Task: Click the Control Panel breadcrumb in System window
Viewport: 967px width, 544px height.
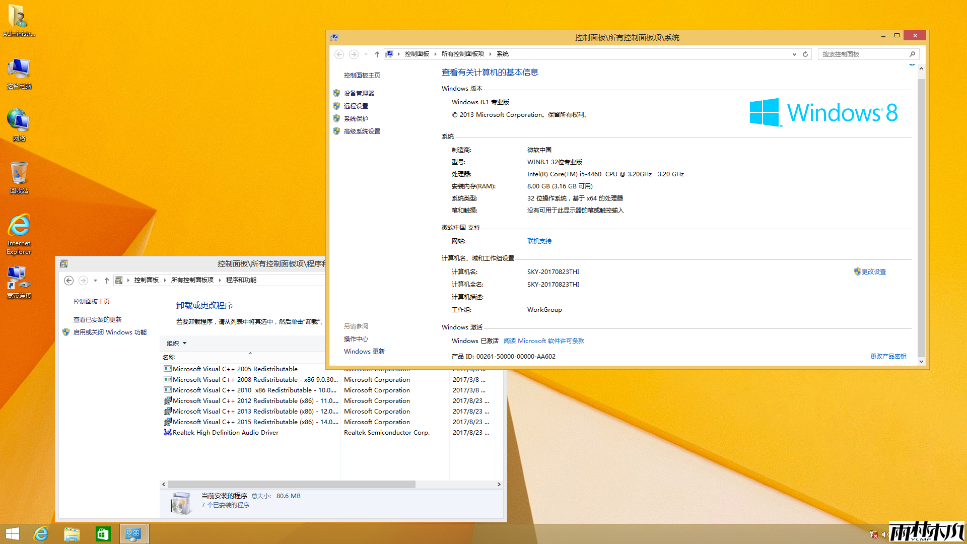Action: (x=417, y=54)
